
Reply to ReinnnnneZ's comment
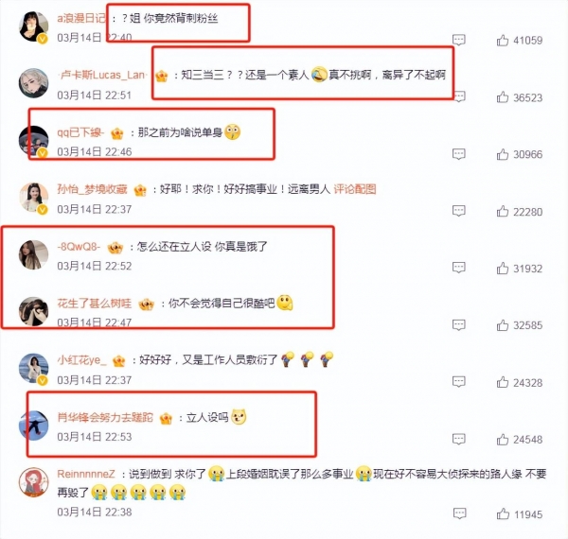tap(460, 513)
